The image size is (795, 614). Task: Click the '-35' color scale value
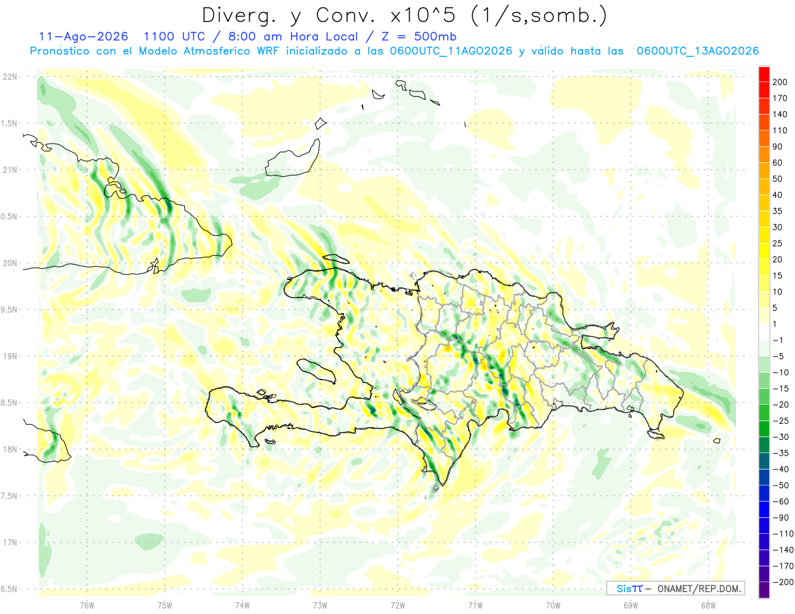tap(781, 453)
